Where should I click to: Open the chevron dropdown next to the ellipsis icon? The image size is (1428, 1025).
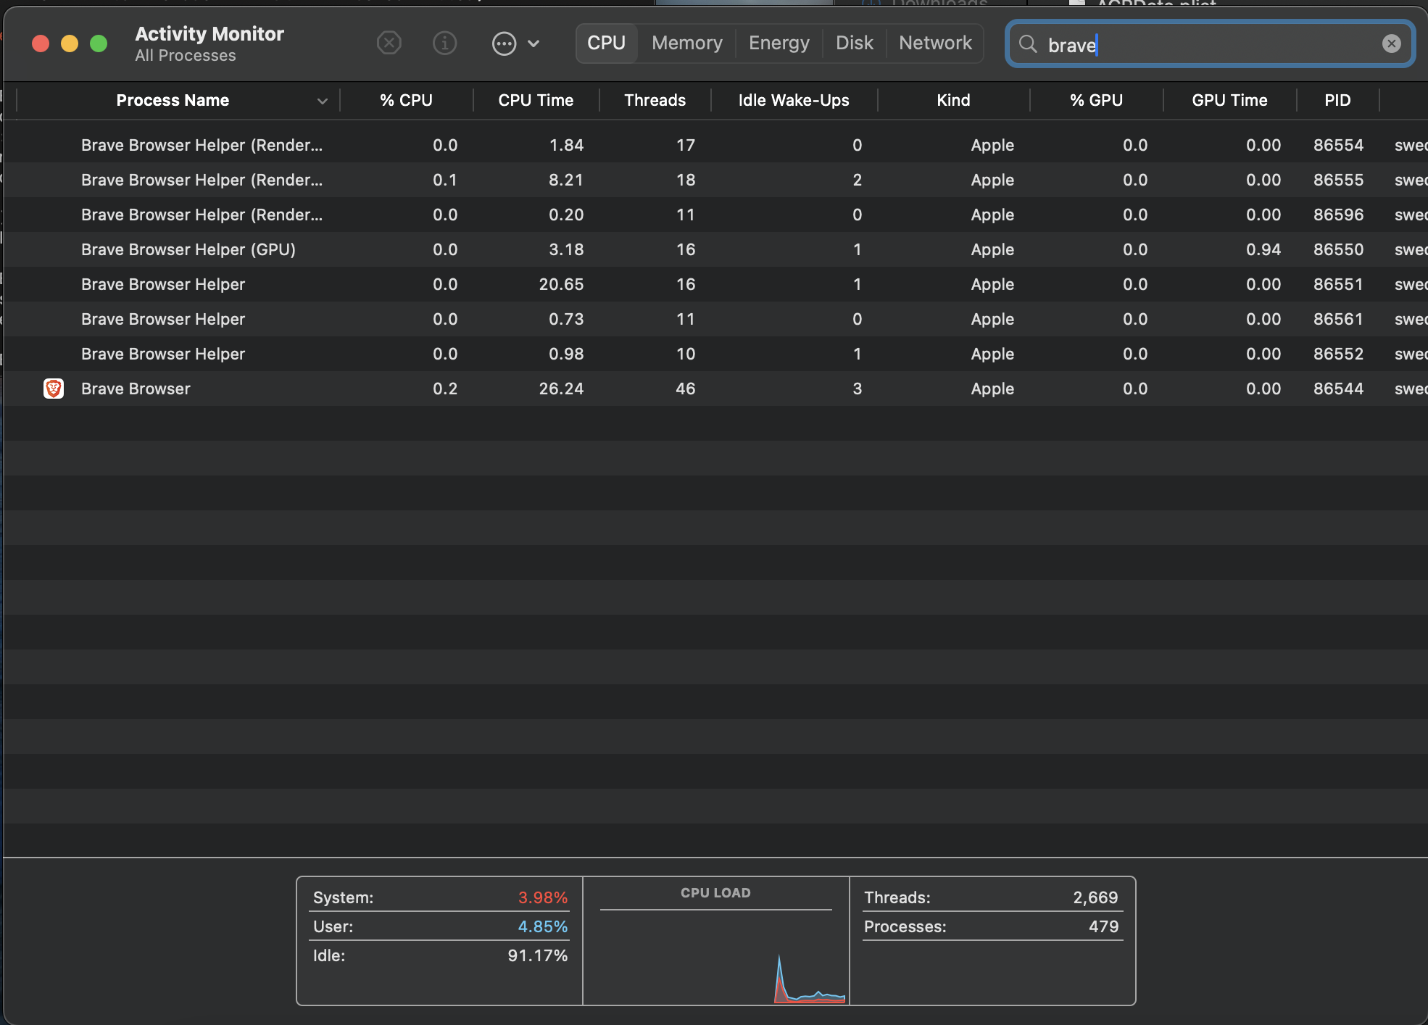[x=534, y=43]
